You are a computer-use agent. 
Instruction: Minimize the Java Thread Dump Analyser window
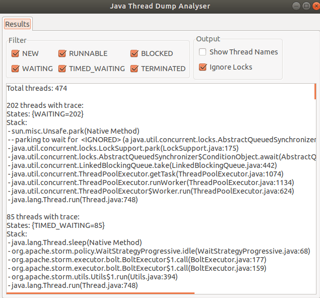pyautogui.click(x=296, y=6)
